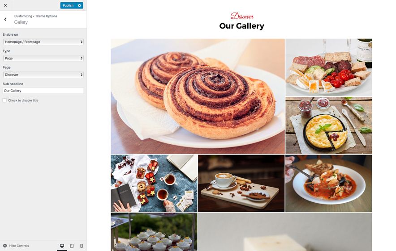Toggle the 'Check to disable title' checkbox
396x251 pixels.
[4, 100]
